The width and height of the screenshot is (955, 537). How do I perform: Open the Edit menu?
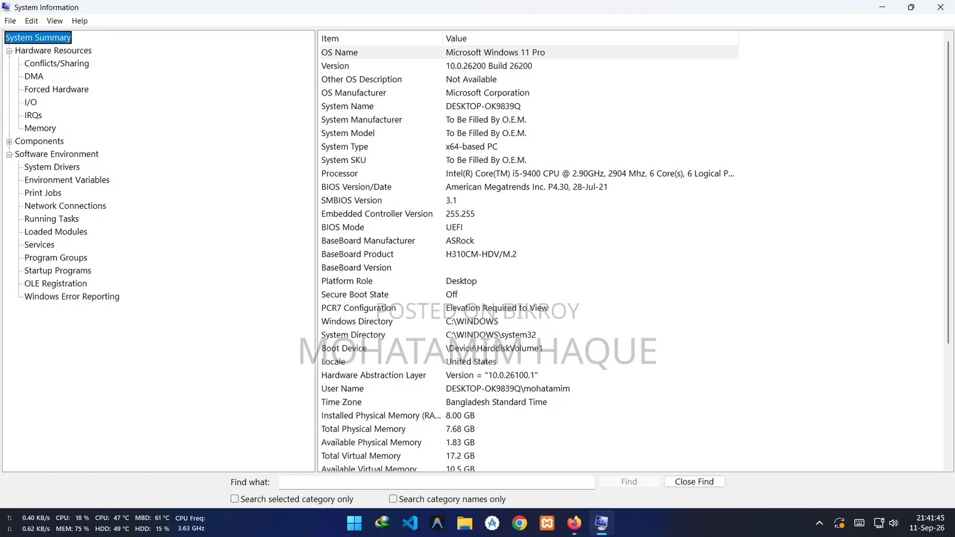(32, 21)
